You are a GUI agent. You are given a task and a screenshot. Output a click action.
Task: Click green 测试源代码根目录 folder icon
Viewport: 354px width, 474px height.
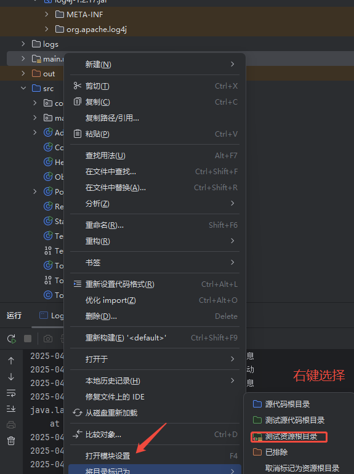tap(257, 420)
